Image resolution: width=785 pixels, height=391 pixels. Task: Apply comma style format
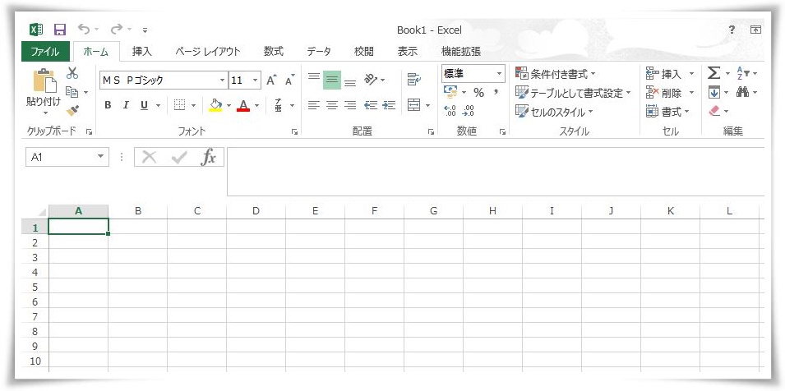(496, 91)
